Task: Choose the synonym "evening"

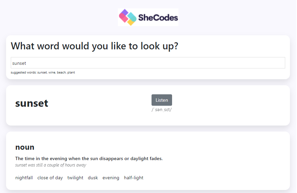Action: [x=111, y=178]
